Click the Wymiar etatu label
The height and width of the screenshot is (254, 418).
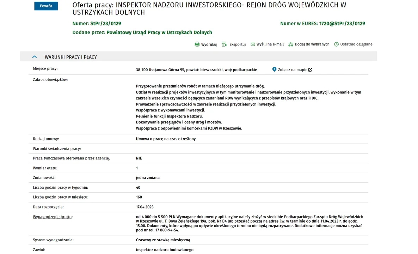coord(45,168)
